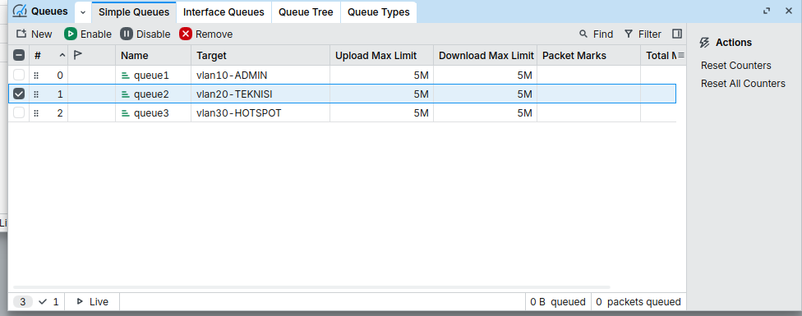The height and width of the screenshot is (316, 802).
Task: Click the red Remove button
Action: click(x=206, y=34)
